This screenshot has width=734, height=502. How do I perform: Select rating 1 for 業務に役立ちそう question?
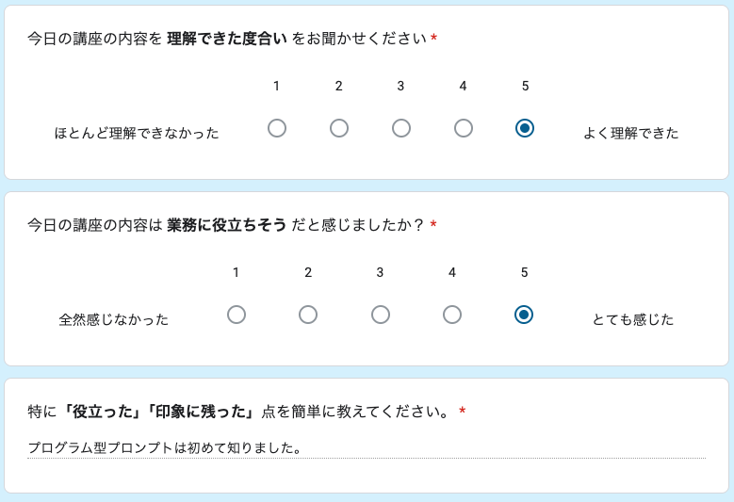click(237, 315)
